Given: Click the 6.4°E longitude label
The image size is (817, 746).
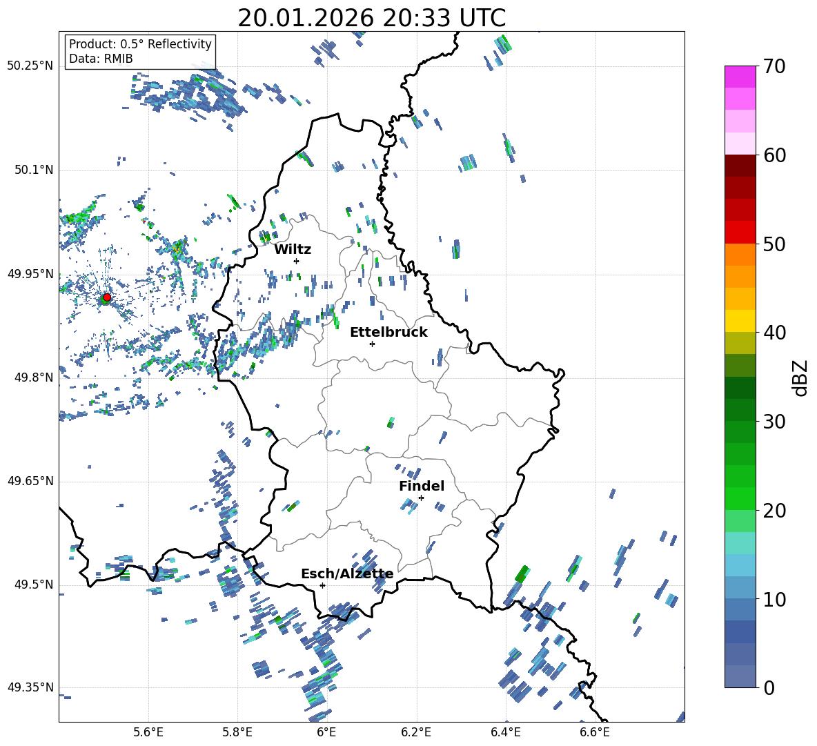Looking at the screenshot, I should pos(505,732).
